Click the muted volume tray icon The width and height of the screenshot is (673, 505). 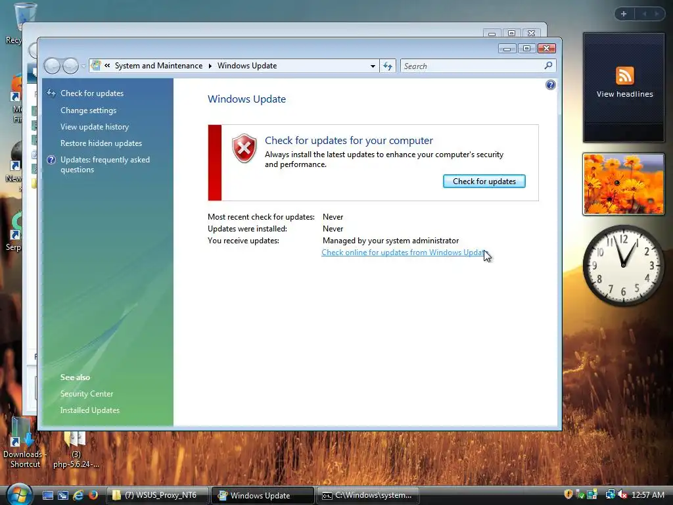click(x=622, y=494)
